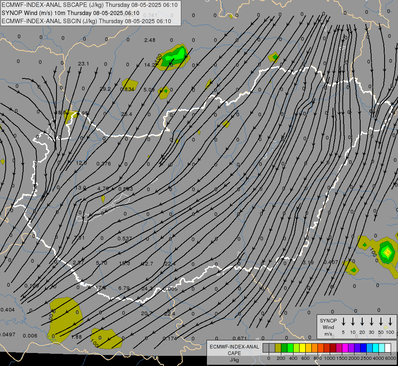Select the SYNOP Wind 10m title line
Viewport: 398px width, 366px height.
click(x=70, y=13)
